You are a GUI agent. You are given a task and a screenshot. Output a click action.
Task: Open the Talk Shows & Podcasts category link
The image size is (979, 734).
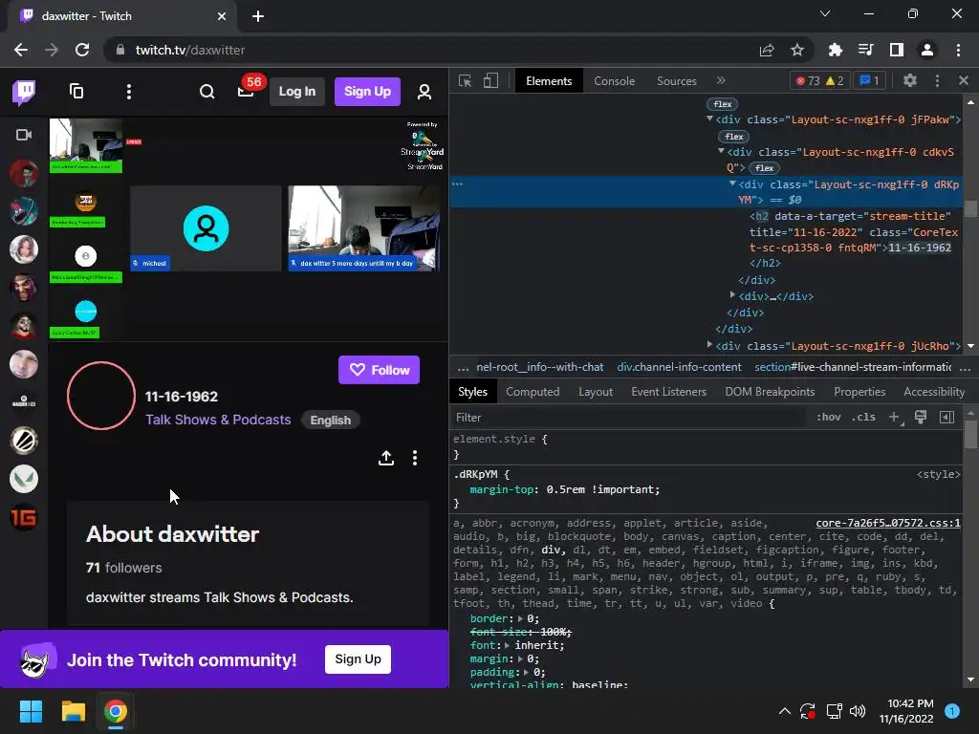click(x=218, y=420)
